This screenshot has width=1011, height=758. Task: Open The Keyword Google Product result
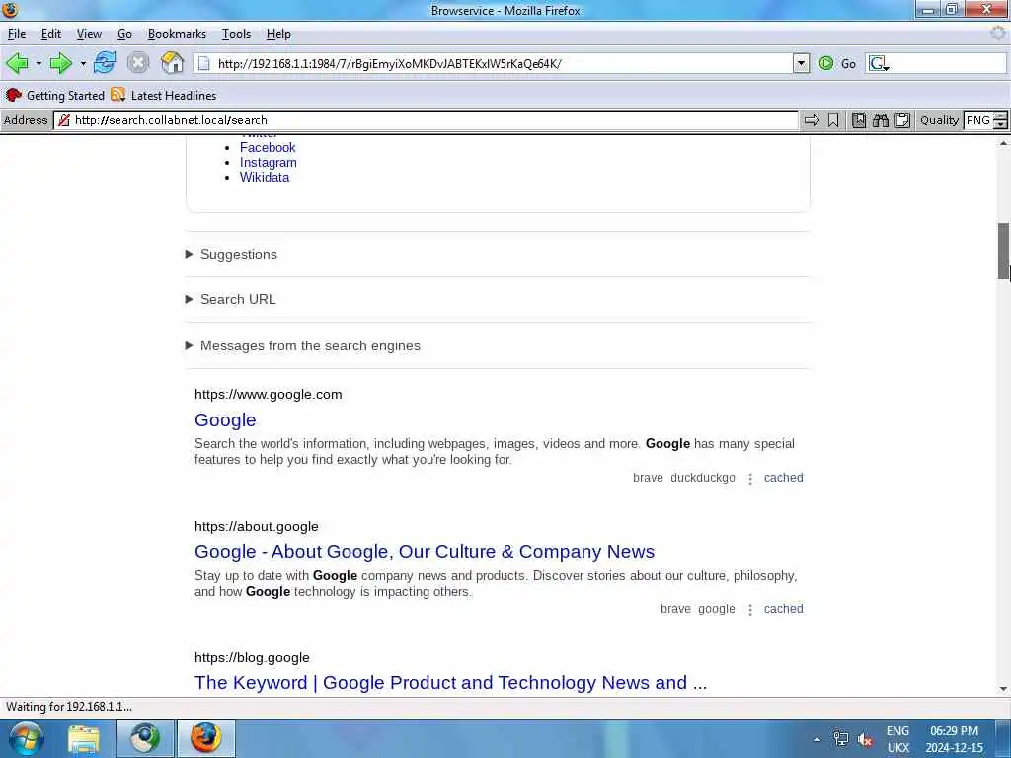click(450, 683)
